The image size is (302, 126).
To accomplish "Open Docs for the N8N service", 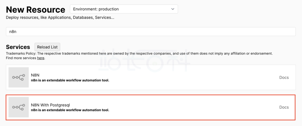I will (284, 77).
